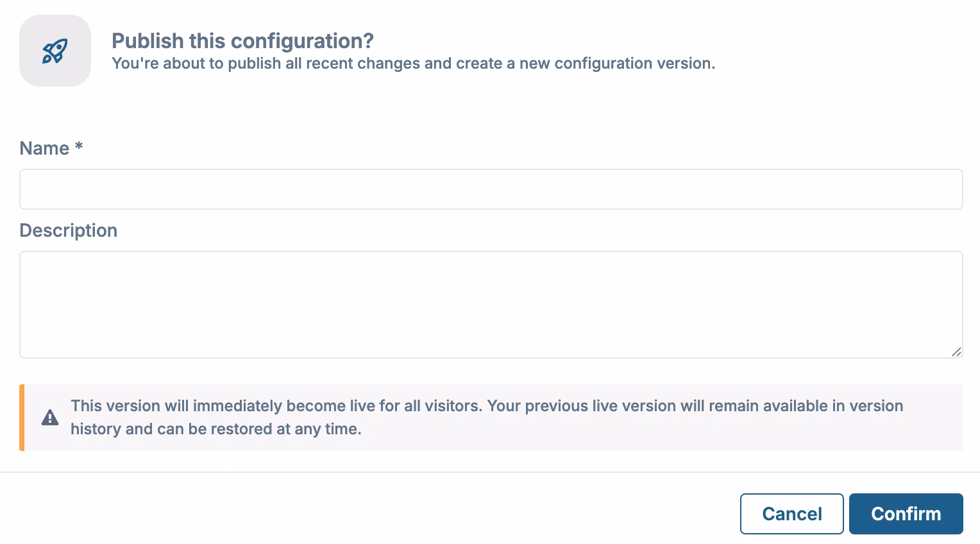Click the orange warning bar accent
The height and width of the screenshot is (544, 980).
point(22,417)
